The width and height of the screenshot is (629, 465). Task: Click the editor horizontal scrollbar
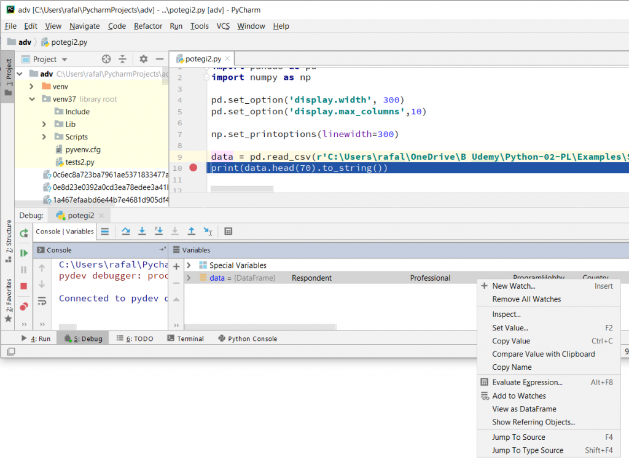(242, 189)
